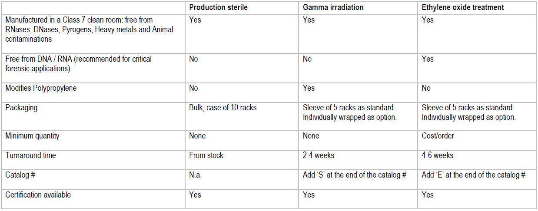Screen dimensions: 538x211
Task: Click the 'Cost/order' minimum quantity cell
Action: pos(438,136)
